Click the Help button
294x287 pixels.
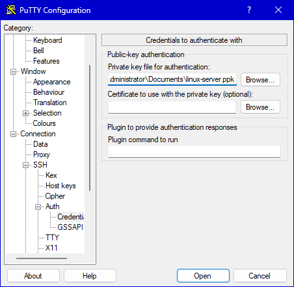(90, 276)
